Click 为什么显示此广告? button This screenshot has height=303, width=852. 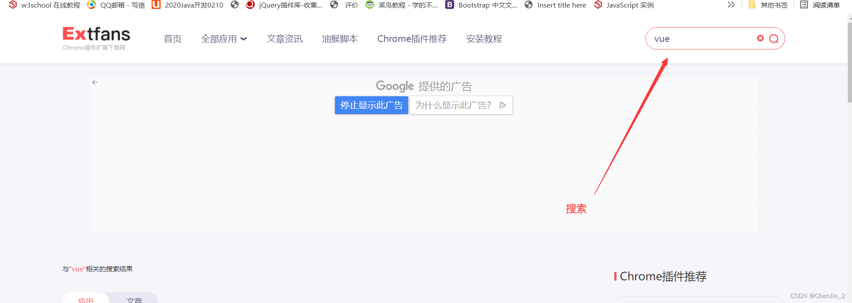[461, 105]
